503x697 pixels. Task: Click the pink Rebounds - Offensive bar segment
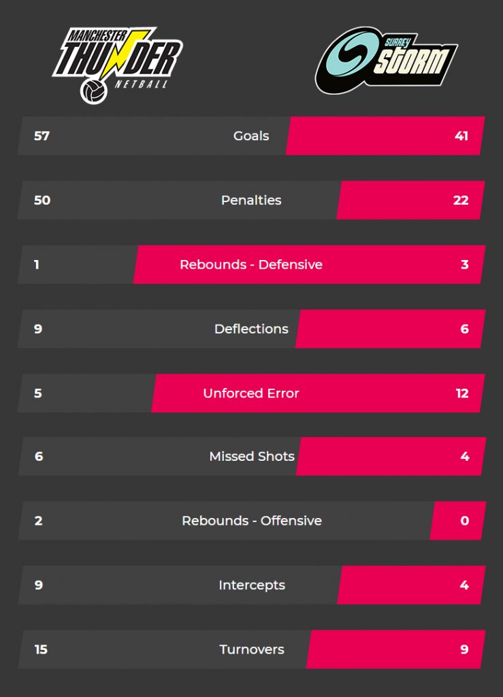[457, 521]
